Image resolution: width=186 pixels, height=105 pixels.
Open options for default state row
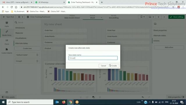point(37,55)
